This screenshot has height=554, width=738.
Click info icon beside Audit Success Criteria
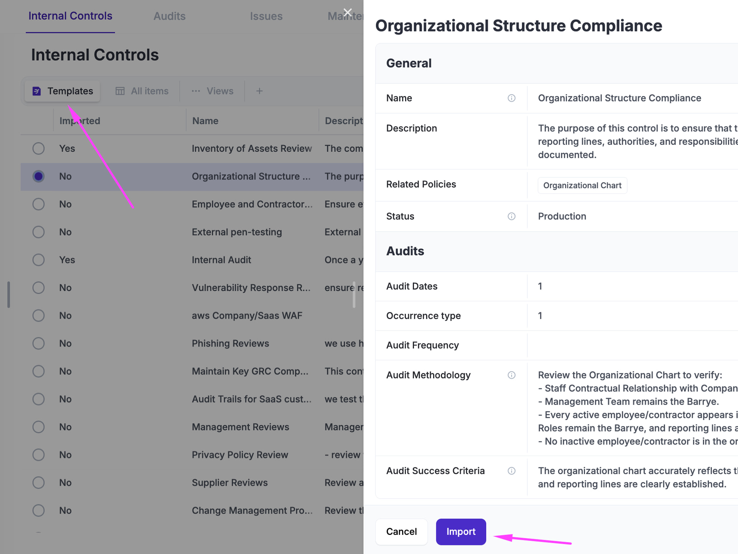511,471
